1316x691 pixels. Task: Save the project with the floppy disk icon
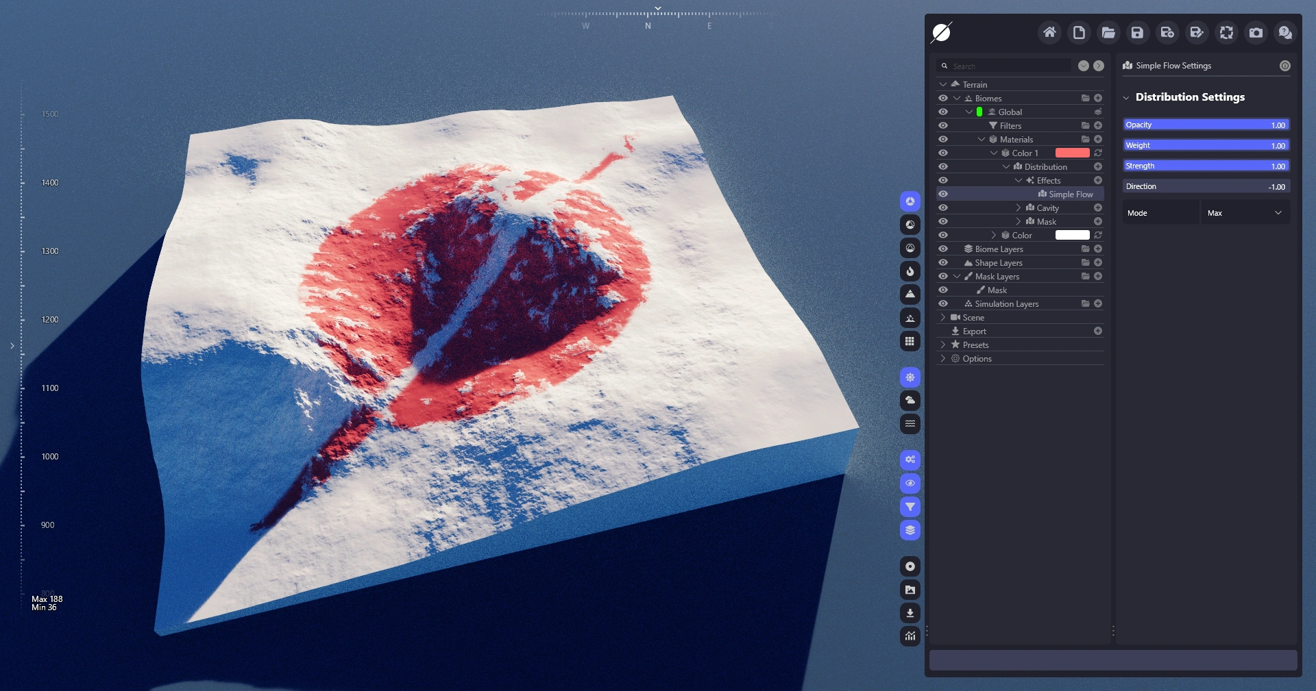pyautogui.click(x=1138, y=32)
